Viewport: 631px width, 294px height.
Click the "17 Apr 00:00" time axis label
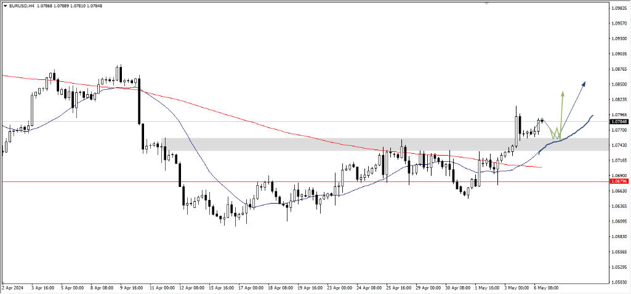click(x=251, y=287)
